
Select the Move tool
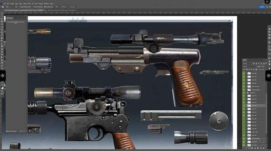click(x=2, y=13)
